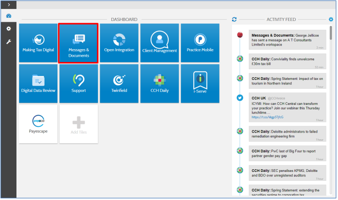This screenshot has width=338, height=200.
Task: Launch the Practice Mobile tile
Action: (x=200, y=43)
